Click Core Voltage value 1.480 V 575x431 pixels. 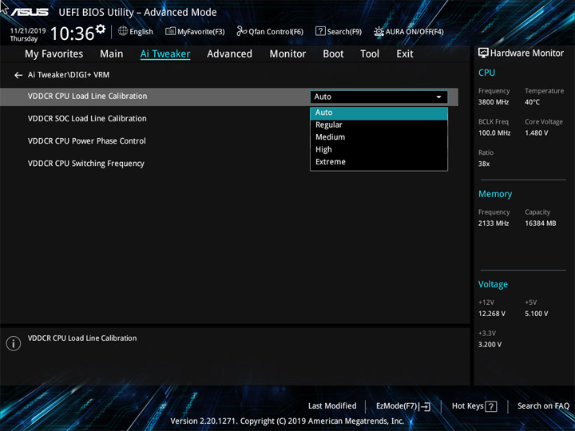coord(537,132)
